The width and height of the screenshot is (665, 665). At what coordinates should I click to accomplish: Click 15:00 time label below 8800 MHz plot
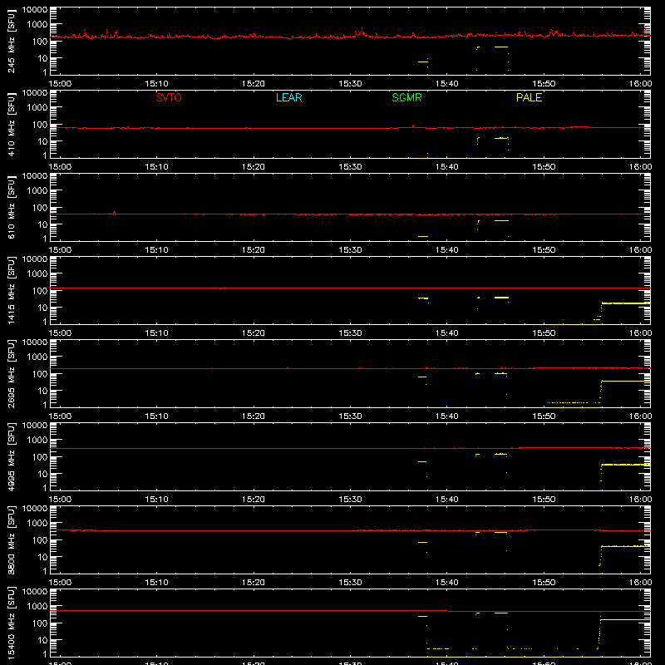point(60,583)
